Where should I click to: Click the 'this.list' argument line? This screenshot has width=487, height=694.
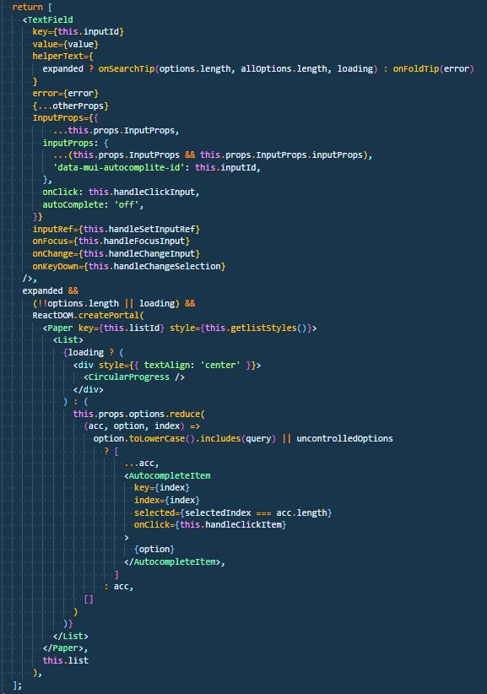click(66, 660)
